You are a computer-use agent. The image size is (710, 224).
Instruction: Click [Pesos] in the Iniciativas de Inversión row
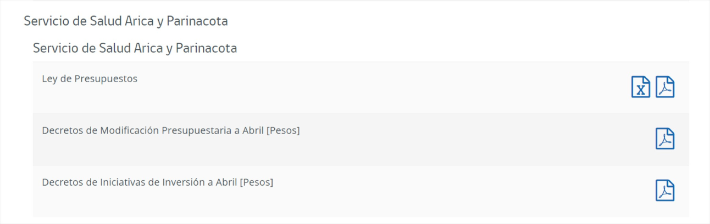tap(257, 182)
